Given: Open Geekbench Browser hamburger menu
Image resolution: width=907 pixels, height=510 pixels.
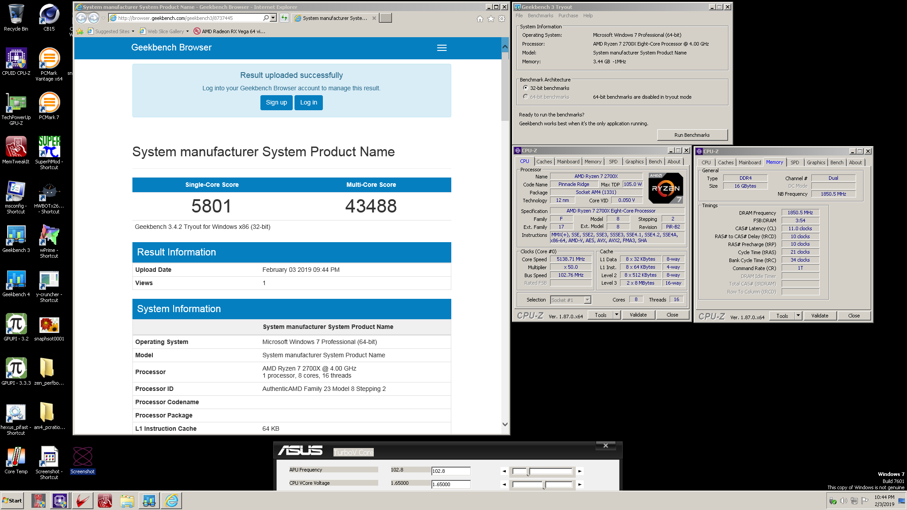Looking at the screenshot, I should tap(442, 48).
